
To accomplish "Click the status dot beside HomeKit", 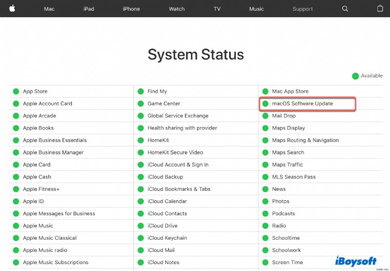I will pos(141,140).
